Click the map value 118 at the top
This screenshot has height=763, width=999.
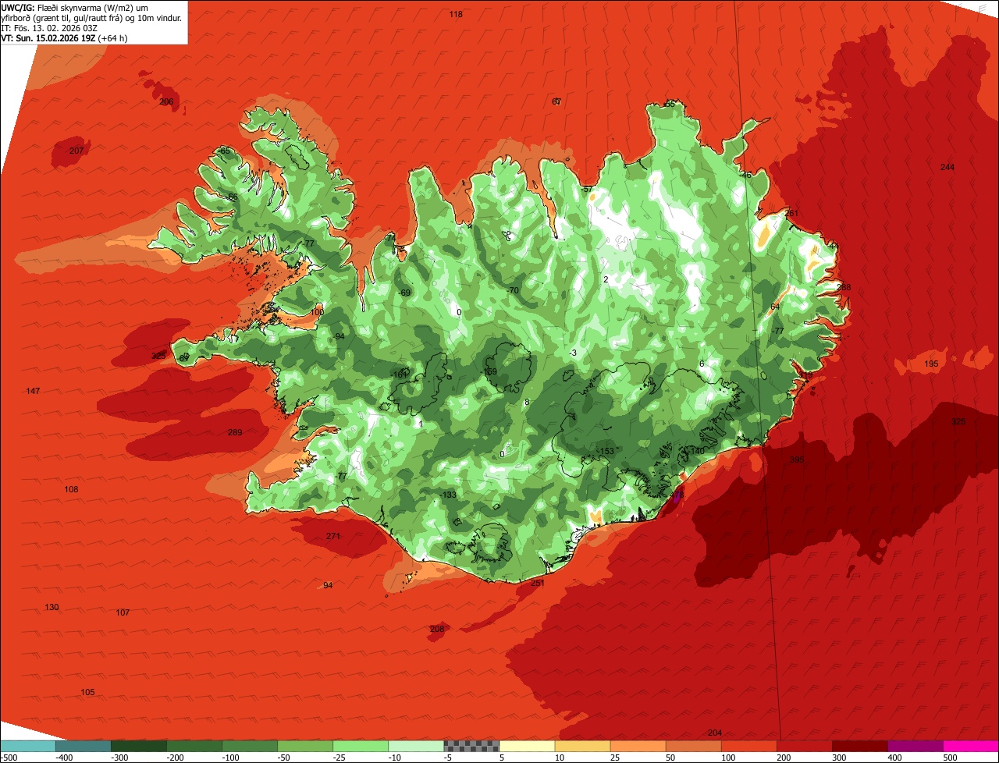(456, 14)
